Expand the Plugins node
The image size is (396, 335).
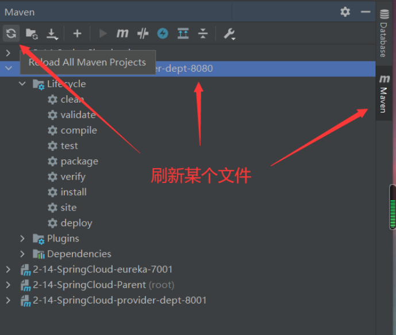[22, 239]
